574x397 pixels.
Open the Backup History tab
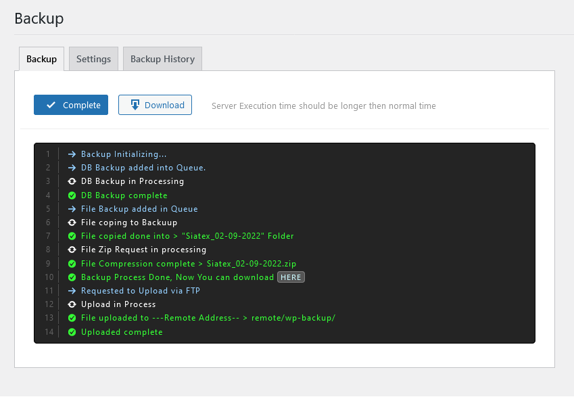[162, 59]
